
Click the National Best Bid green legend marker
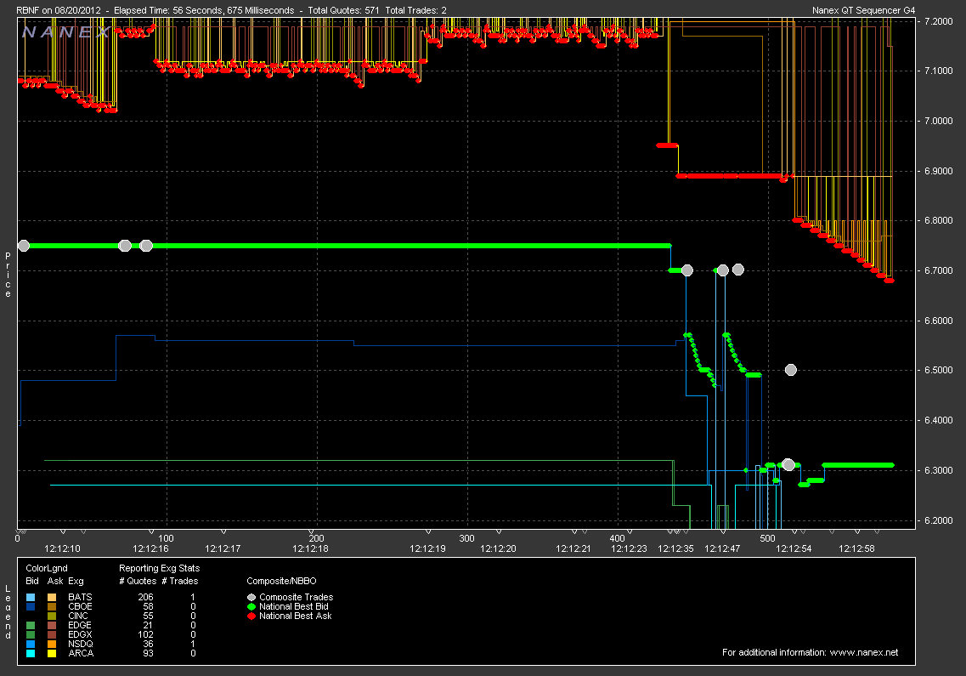[251, 606]
